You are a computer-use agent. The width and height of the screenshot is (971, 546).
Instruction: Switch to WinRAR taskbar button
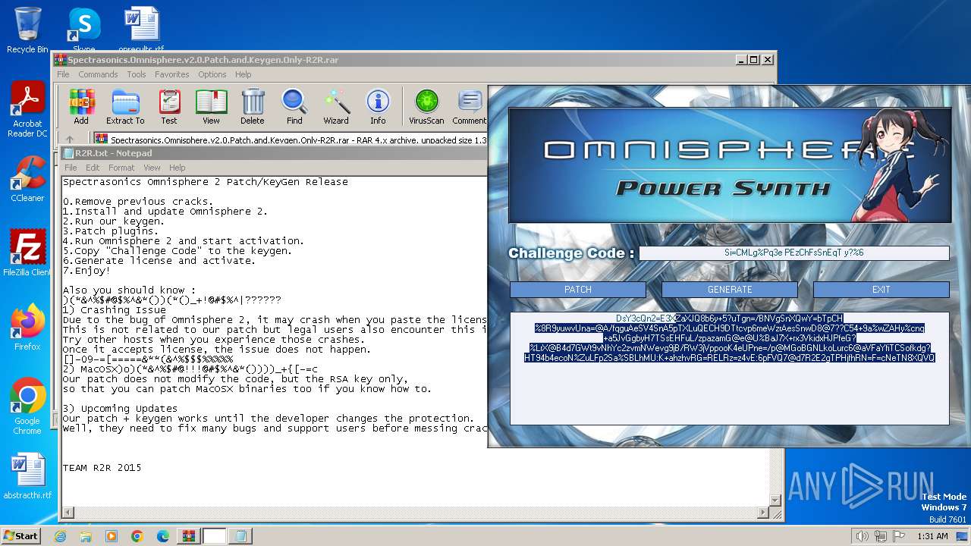[x=189, y=536]
